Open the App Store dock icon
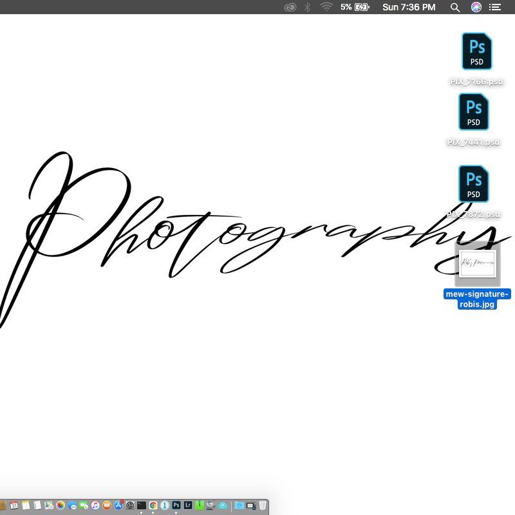The width and height of the screenshot is (515, 515). [x=118, y=506]
